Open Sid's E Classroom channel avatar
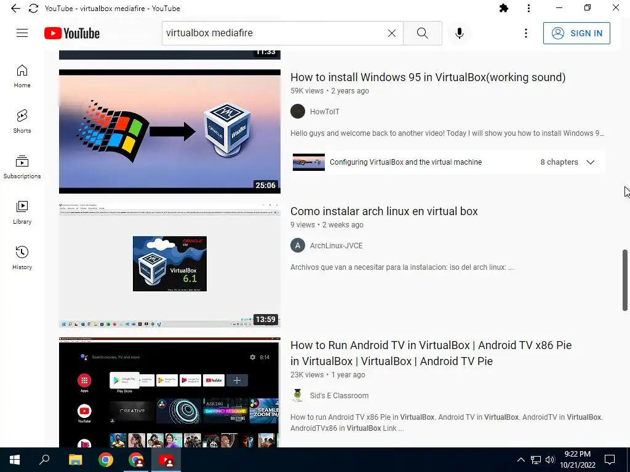 coord(298,396)
